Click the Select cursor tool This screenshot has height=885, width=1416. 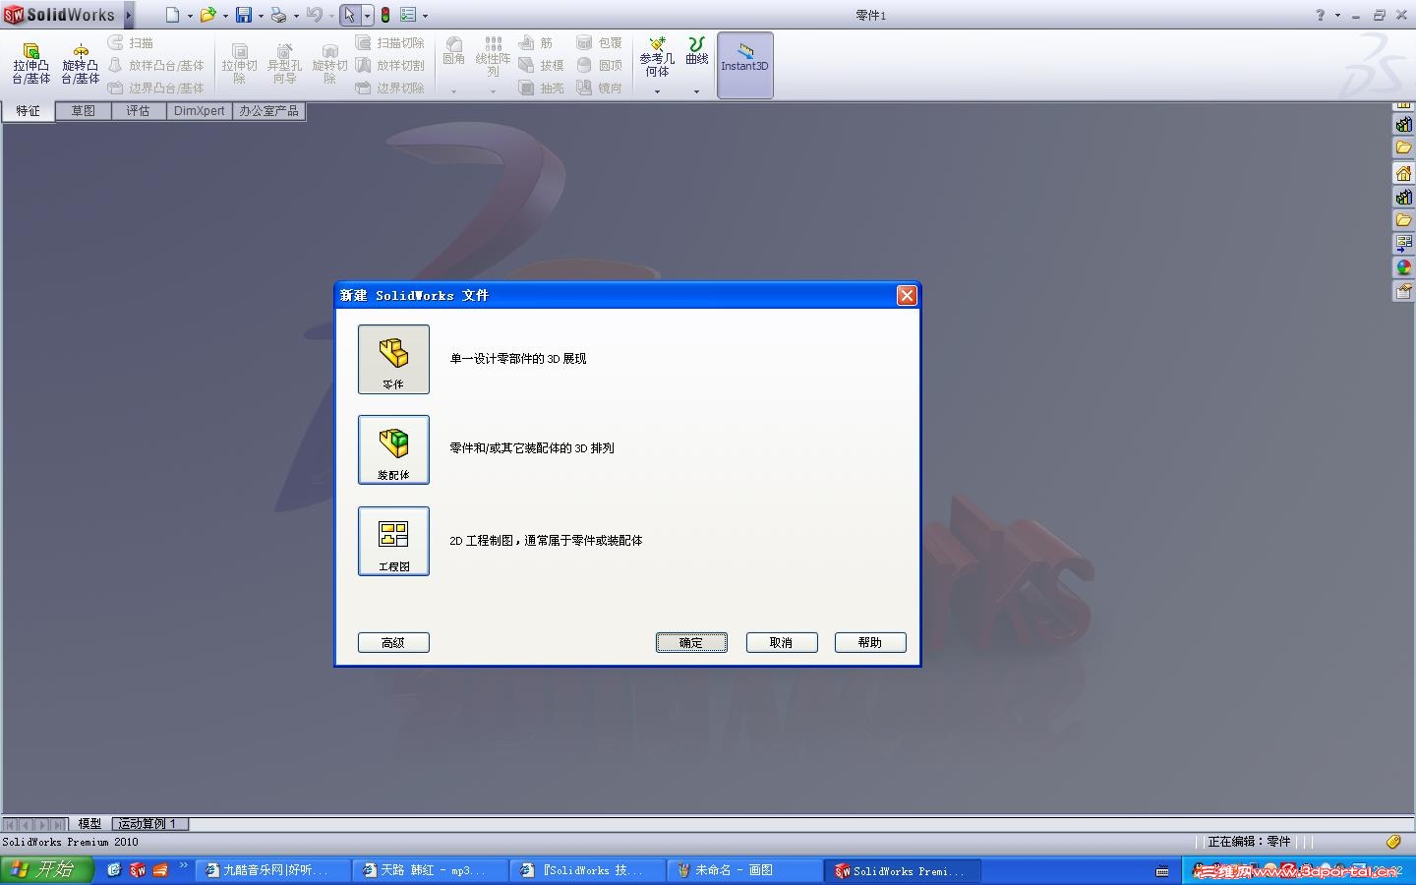349,15
